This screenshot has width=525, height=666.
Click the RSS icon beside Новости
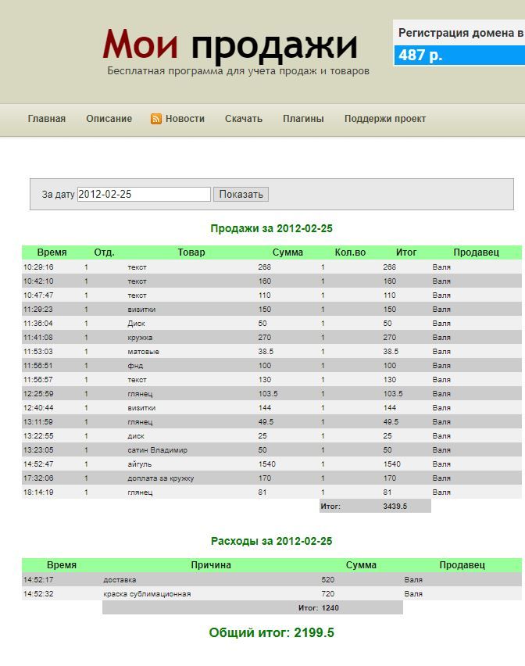[155, 119]
